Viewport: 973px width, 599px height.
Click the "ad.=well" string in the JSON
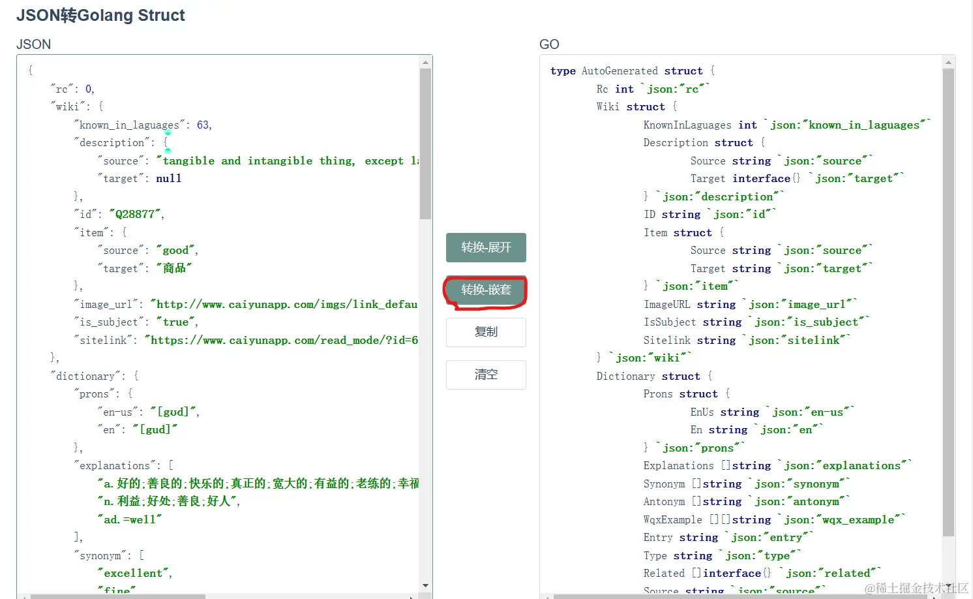click(130, 519)
